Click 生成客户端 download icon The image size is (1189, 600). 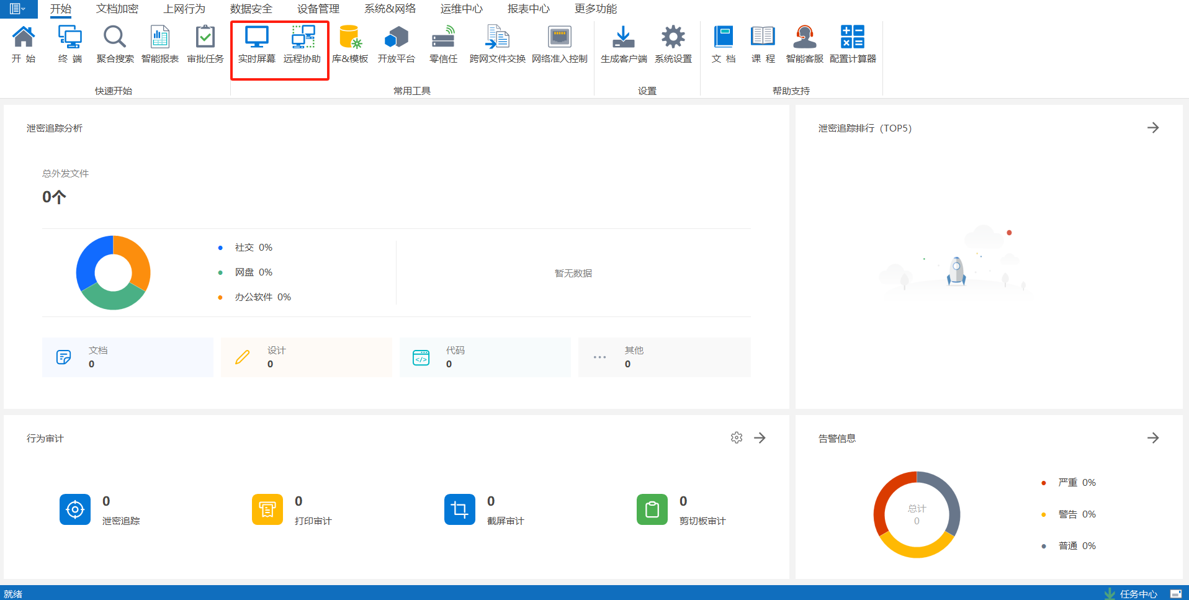pyautogui.click(x=623, y=44)
